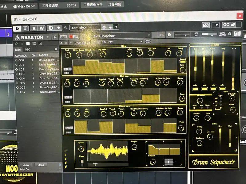Toggle the QC lock padlock icon
This screenshot has height=184, width=246.
tap(233, 25)
